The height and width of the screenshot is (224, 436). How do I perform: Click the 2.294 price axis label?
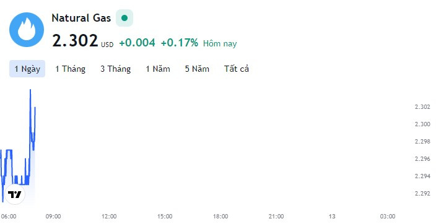pos(422,176)
